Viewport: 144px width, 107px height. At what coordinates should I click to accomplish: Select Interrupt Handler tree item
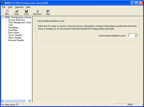[16, 40]
